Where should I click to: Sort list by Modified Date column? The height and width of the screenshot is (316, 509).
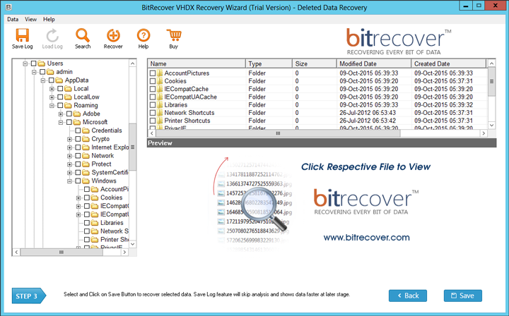374,63
